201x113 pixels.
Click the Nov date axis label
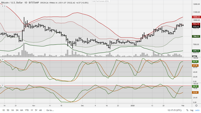34,105
